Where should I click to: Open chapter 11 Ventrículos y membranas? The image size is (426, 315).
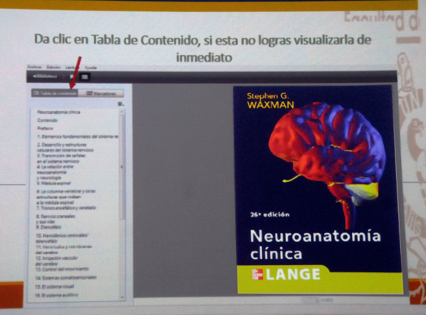pyautogui.click(x=64, y=249)
